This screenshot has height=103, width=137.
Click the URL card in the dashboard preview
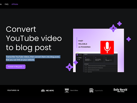[109, 59]
